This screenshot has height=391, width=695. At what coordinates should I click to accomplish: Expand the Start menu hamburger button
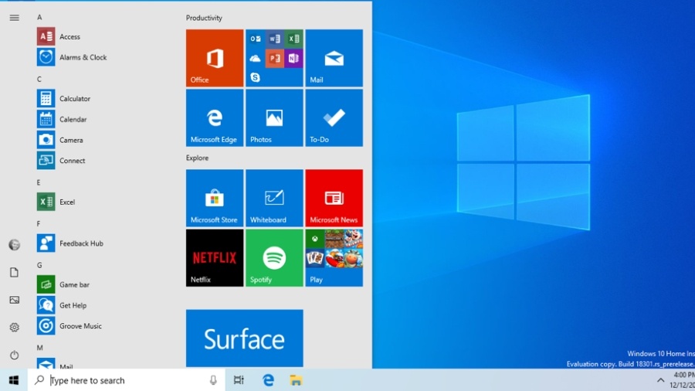[x=14, y=18]
